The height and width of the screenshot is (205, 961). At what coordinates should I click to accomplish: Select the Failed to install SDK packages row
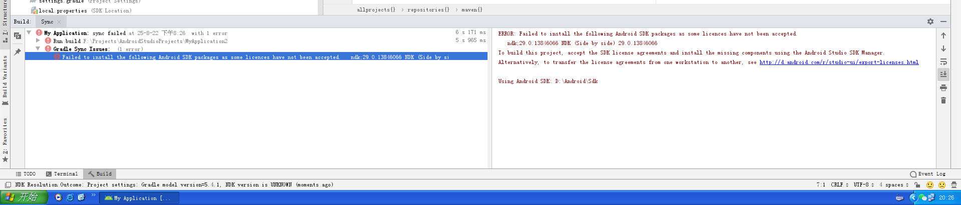point(256,57)
